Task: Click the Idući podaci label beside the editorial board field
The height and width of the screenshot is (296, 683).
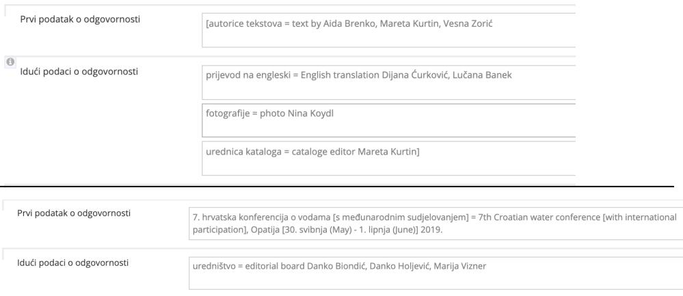Action: pyautogui.click(x=71, y=261)
